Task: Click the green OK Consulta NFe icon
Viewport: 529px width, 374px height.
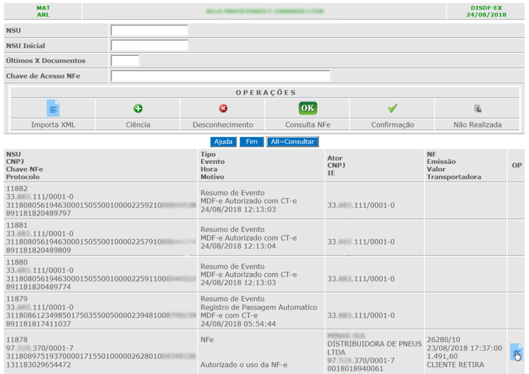Action: click(307, 108)
